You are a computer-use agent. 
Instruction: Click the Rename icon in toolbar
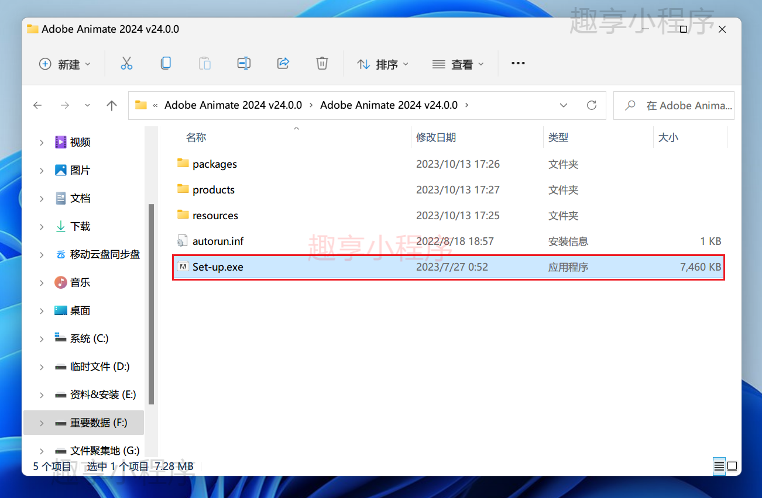point(244,63)
